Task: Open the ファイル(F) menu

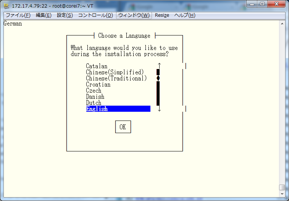Action: pos(18,15)
